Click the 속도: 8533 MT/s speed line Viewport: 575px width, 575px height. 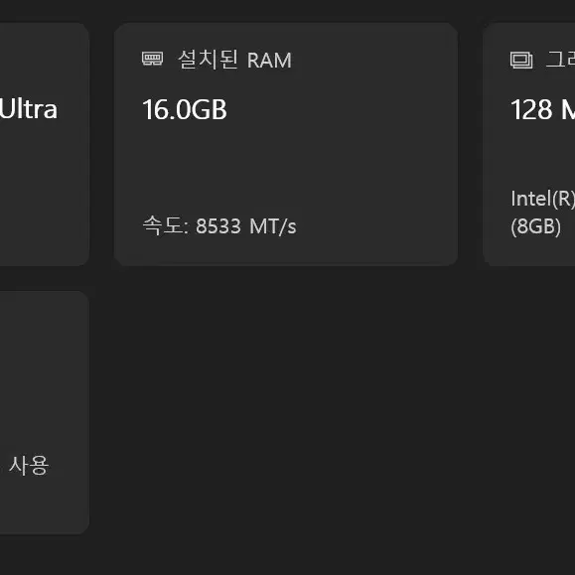pyautogui.click(x=219, y=225)
